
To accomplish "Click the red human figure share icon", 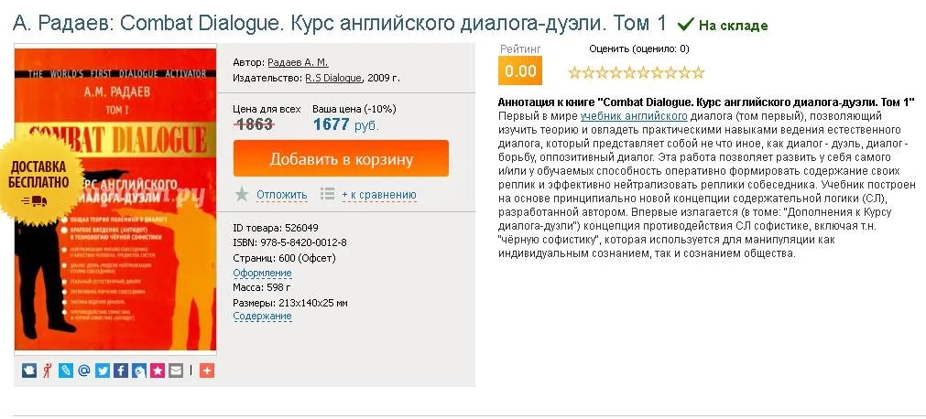I will tap(47, 371).
